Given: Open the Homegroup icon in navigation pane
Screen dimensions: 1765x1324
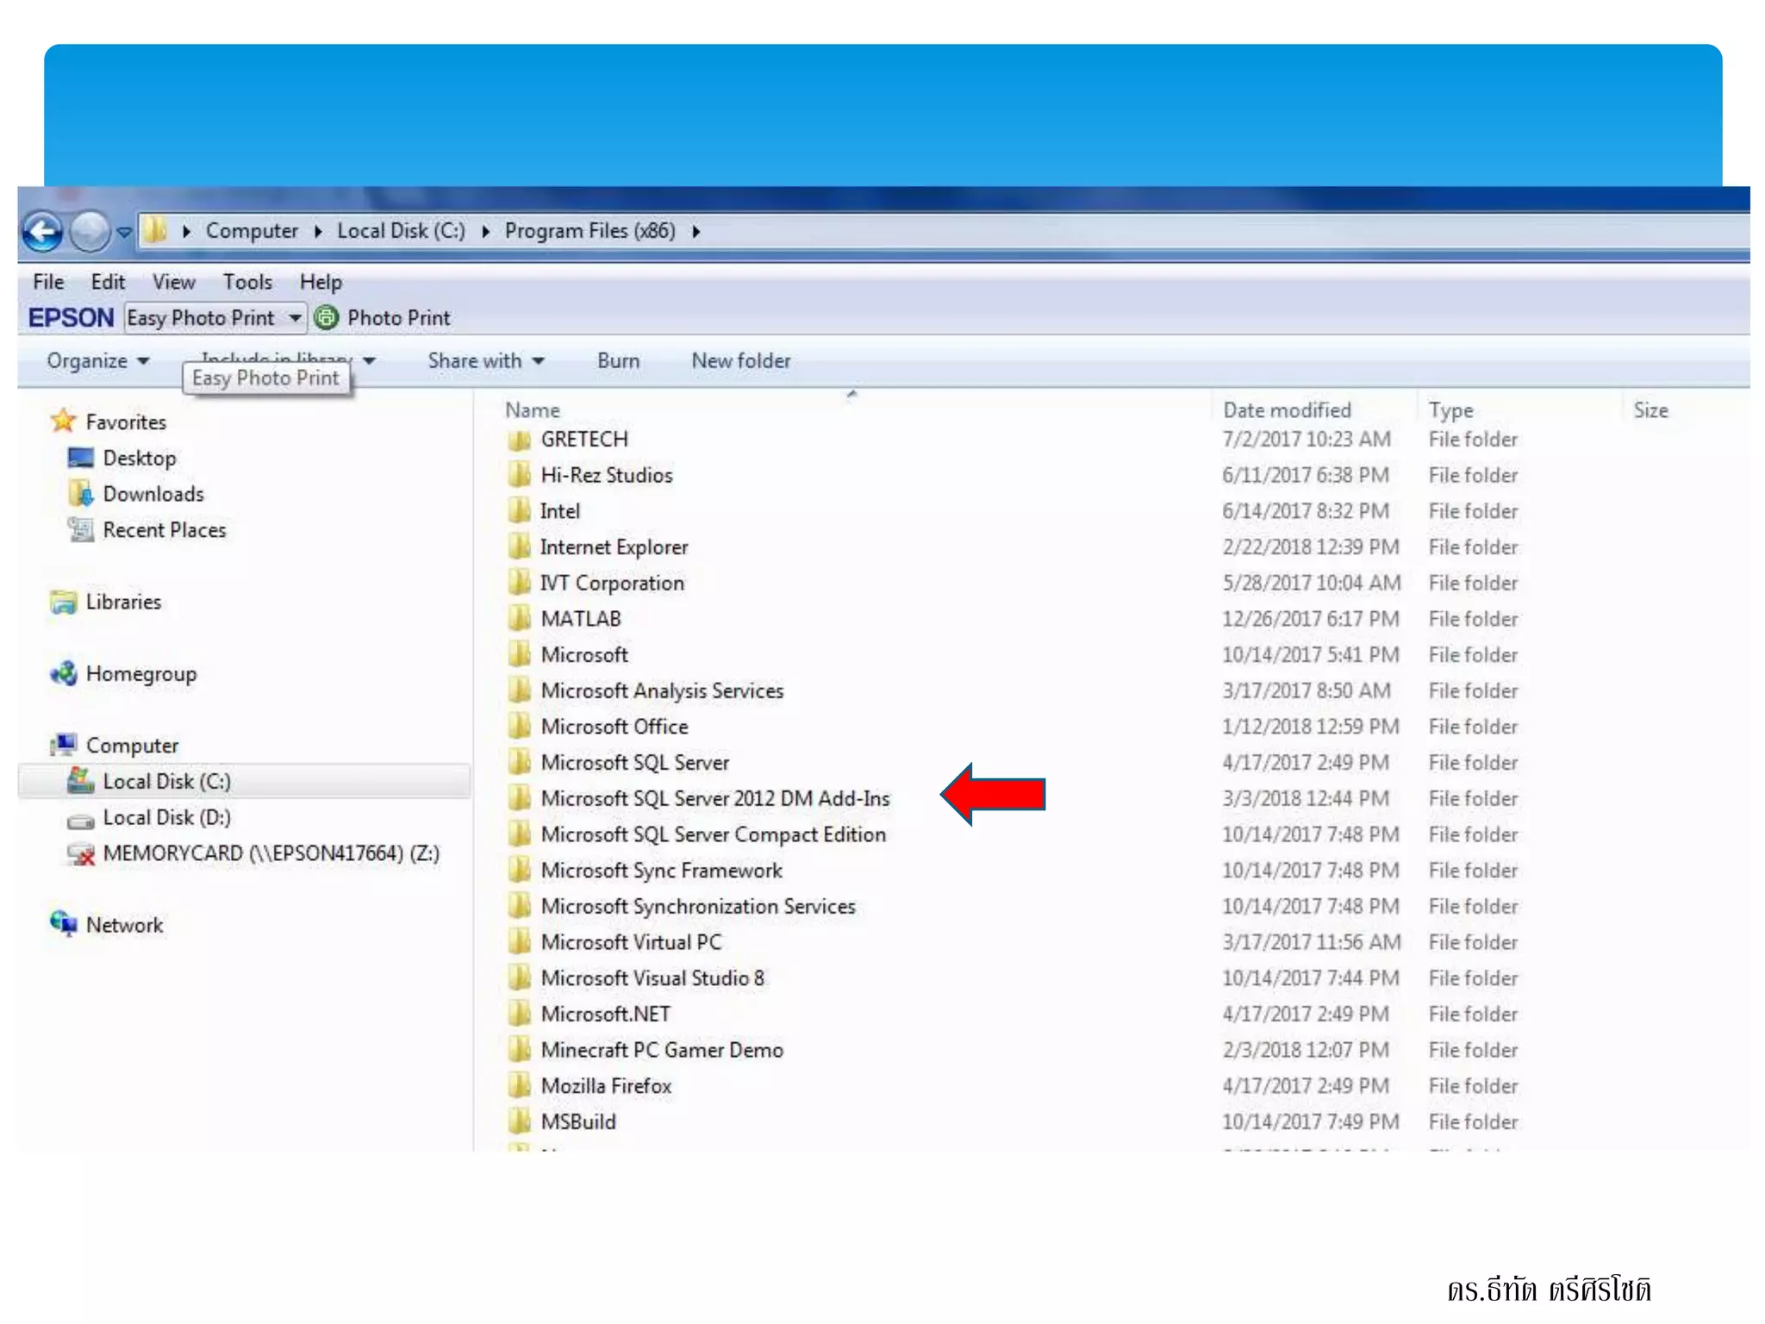Looking at the screenshot, I should click(x=64, y=673).
